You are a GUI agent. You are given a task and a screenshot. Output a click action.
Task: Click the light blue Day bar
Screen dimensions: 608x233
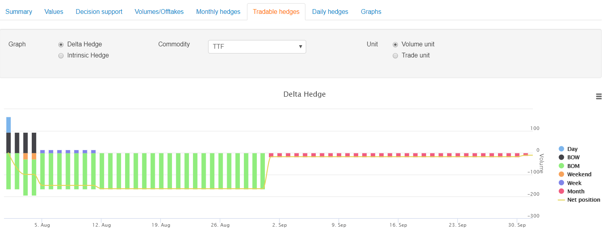(x=8, y=124)
